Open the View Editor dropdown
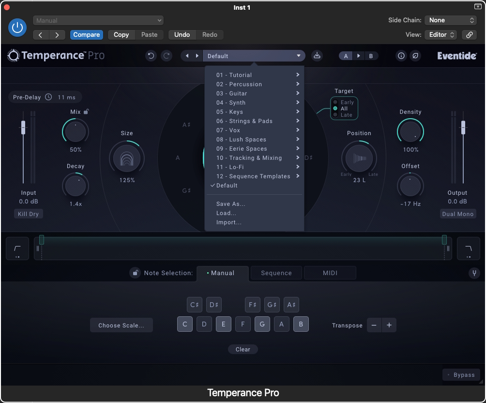Screen dimensions: 486x403 [x=440, y=35]
